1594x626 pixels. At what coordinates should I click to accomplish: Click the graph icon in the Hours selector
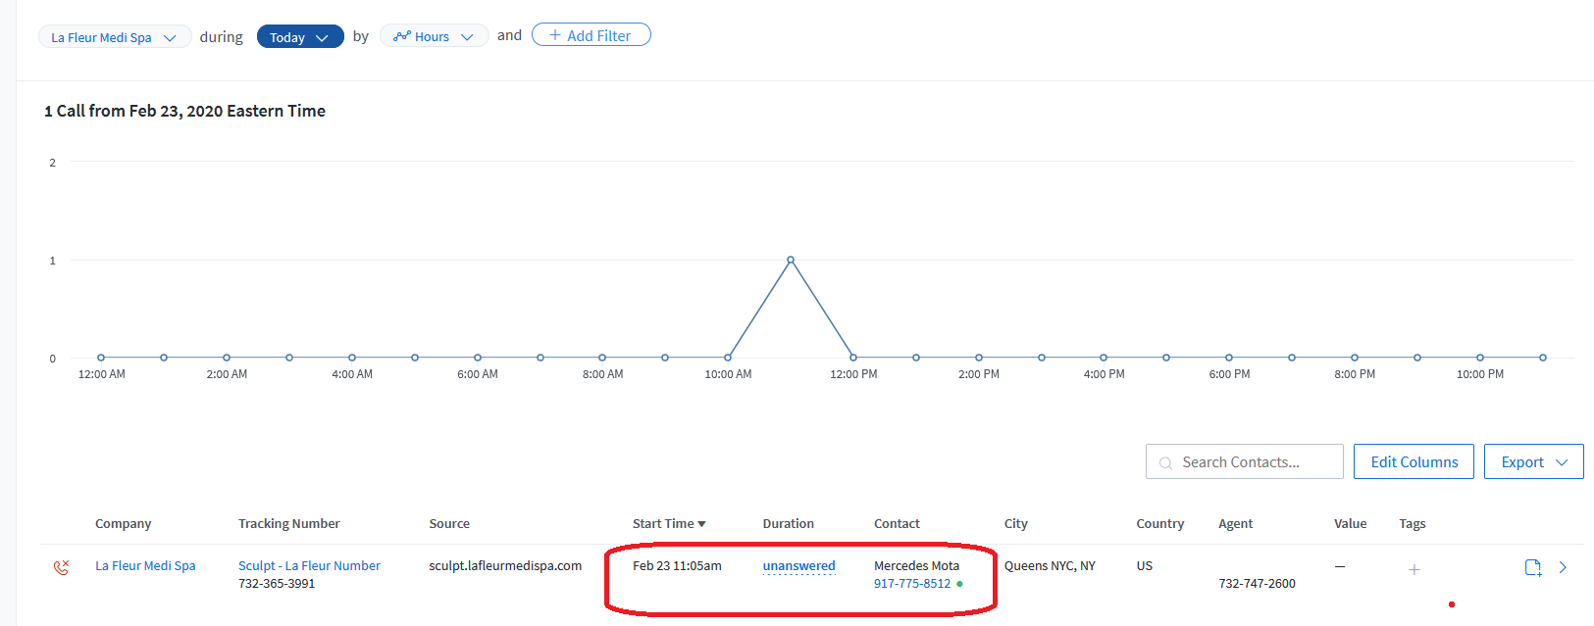(402, 36)
